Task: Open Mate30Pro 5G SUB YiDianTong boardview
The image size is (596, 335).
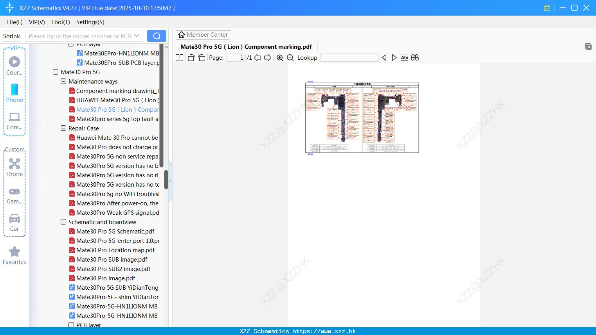Action: [114, 288]
